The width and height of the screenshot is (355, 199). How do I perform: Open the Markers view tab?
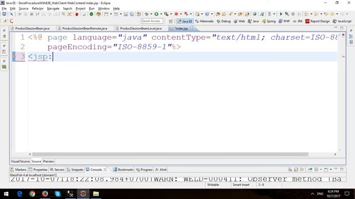click(18, 170)
